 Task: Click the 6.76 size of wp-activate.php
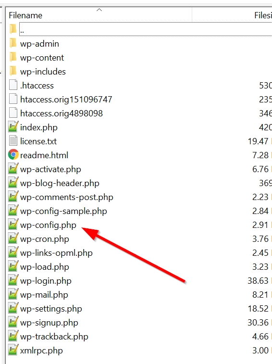point(260,169)
